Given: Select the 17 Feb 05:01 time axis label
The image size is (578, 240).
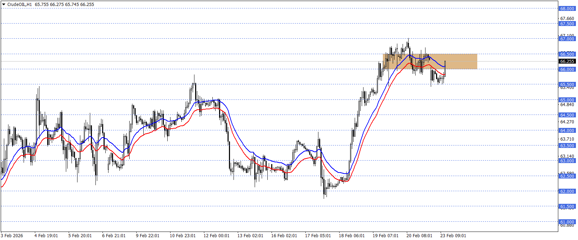Looking at the screenshot, I should 318,235.
